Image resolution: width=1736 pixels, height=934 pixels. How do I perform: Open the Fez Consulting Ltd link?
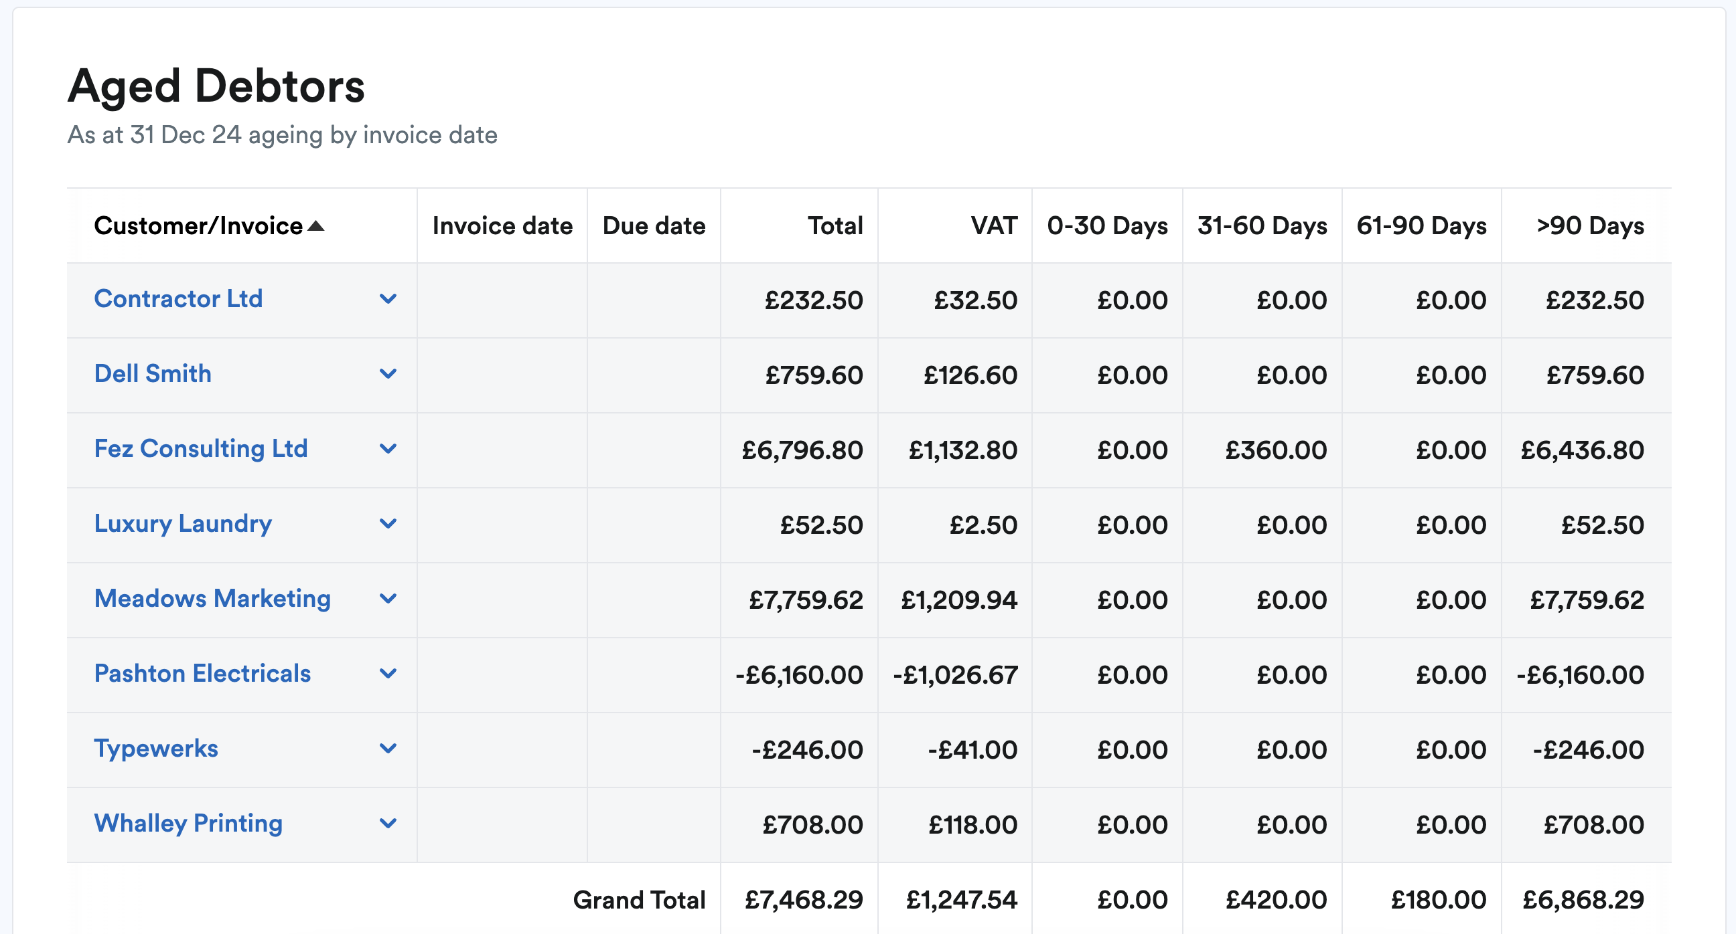point(201,449)
